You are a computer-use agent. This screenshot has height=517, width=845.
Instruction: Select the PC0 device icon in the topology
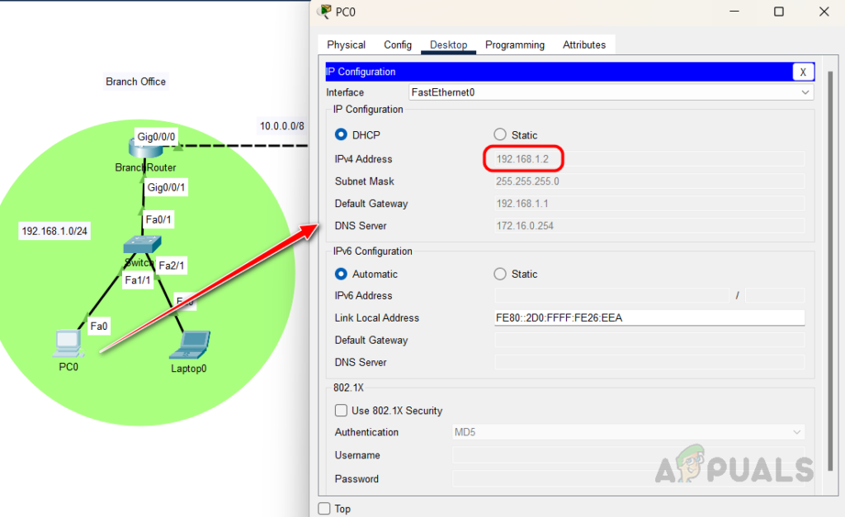click(68, 342)
